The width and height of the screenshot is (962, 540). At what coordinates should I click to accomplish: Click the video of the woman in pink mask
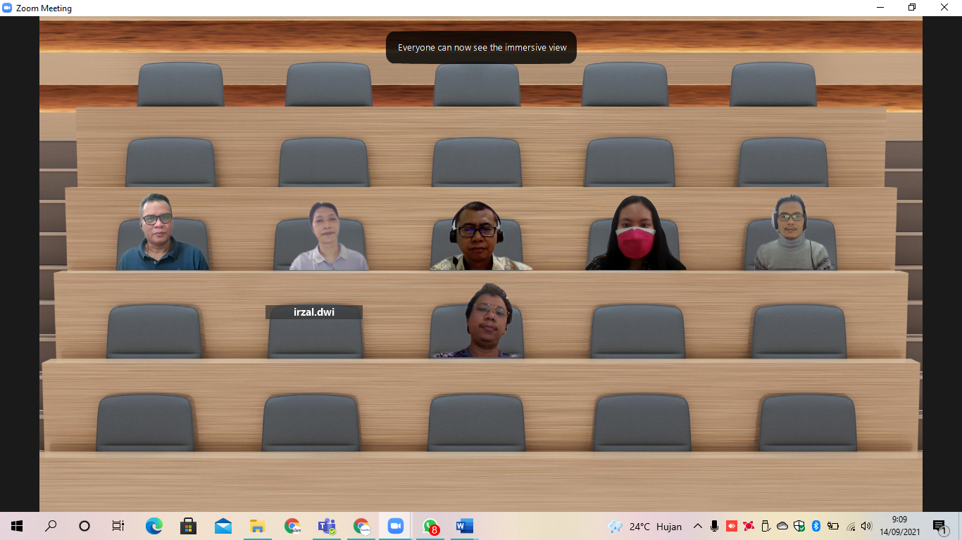(635, 233)
